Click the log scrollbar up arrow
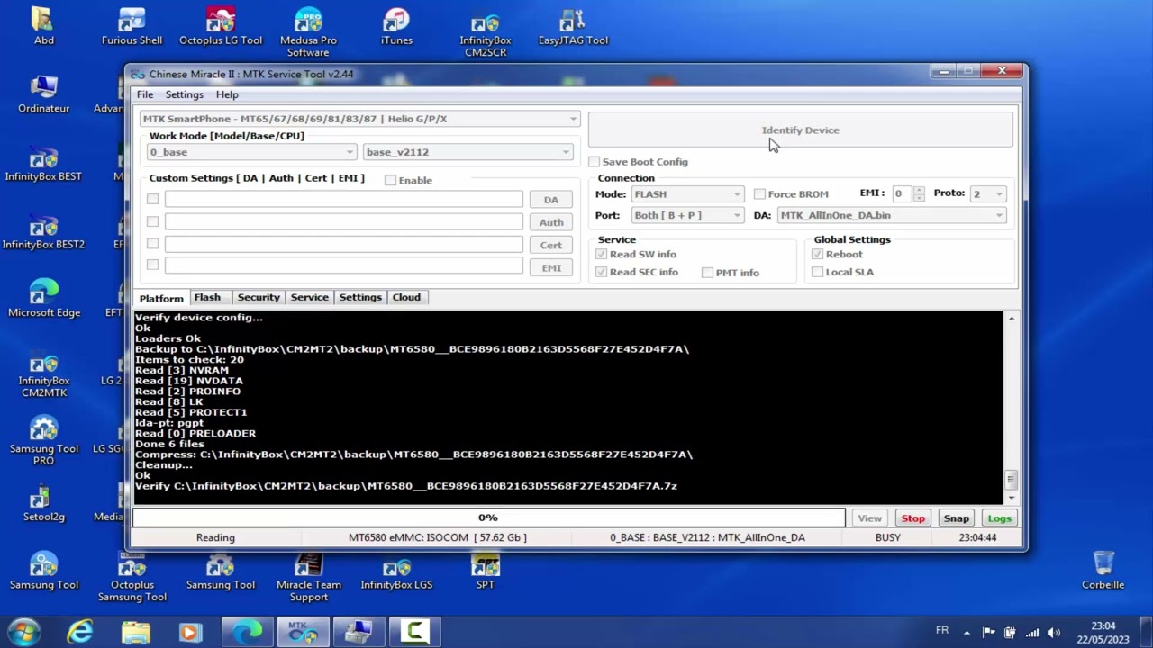The width and height of the screenshot is (1153, 648). click(1011, 319)
